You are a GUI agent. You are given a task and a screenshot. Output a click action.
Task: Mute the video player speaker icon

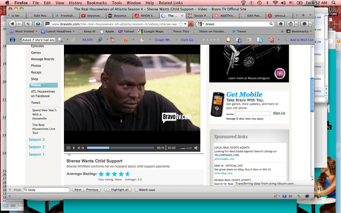click(196, 148)
